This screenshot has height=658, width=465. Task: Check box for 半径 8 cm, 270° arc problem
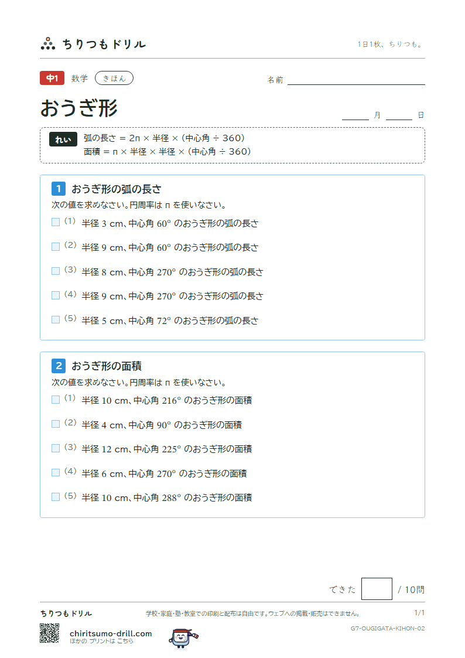tap(56, 271)
